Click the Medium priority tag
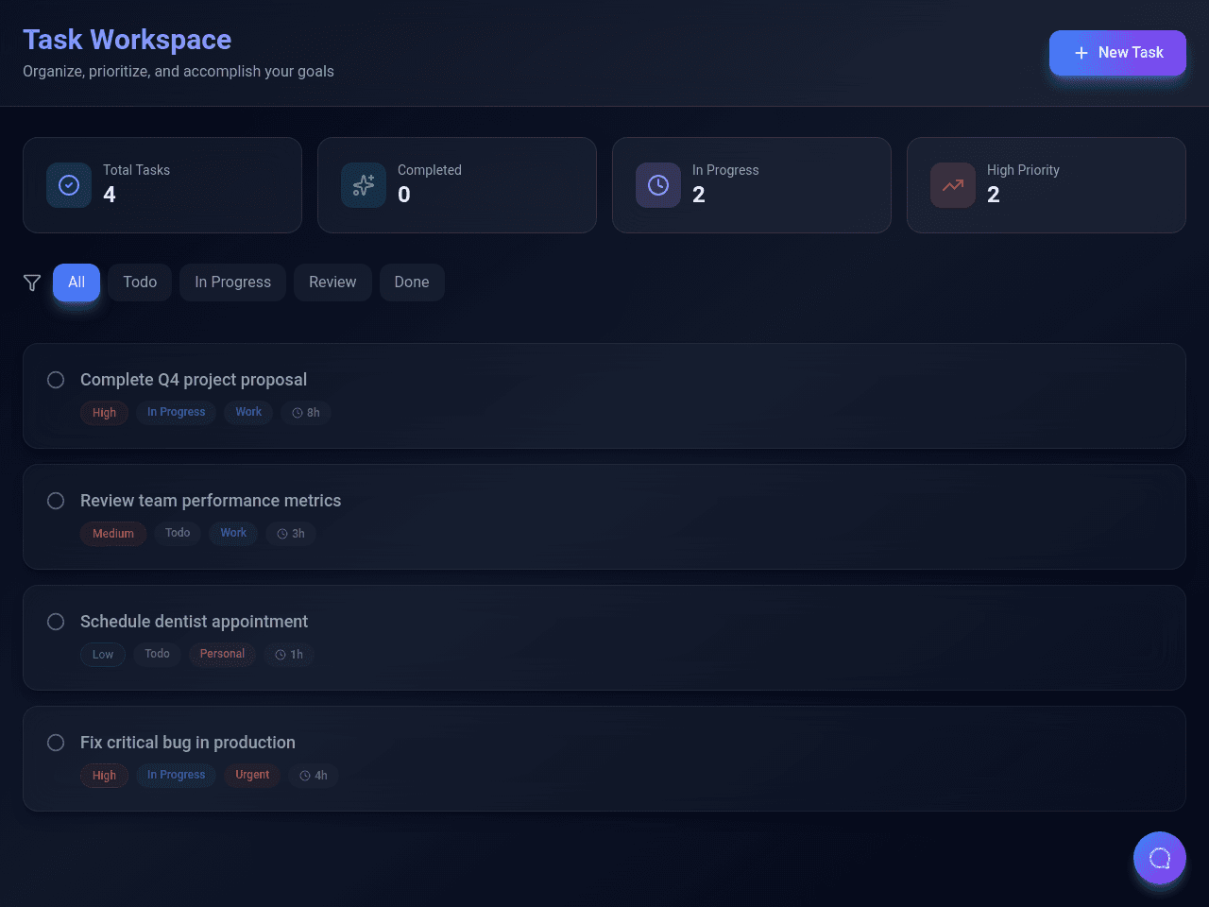 (113, 534)
